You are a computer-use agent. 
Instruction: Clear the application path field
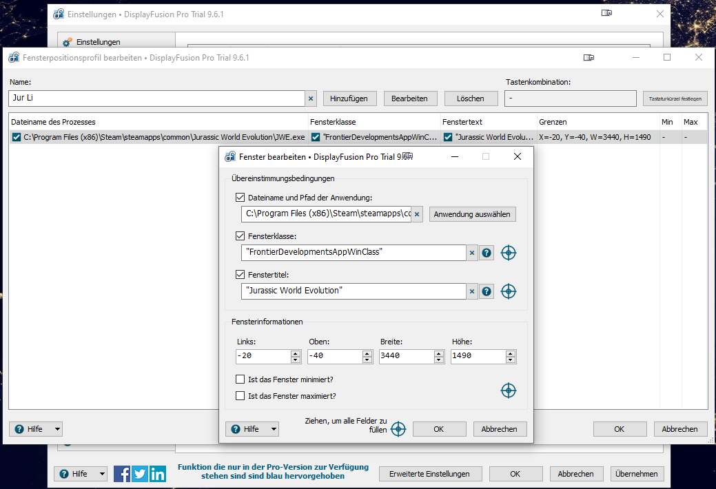click(417, 214)
